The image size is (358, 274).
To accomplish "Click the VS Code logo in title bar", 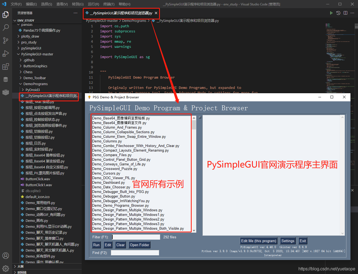I will pos(4,4).
